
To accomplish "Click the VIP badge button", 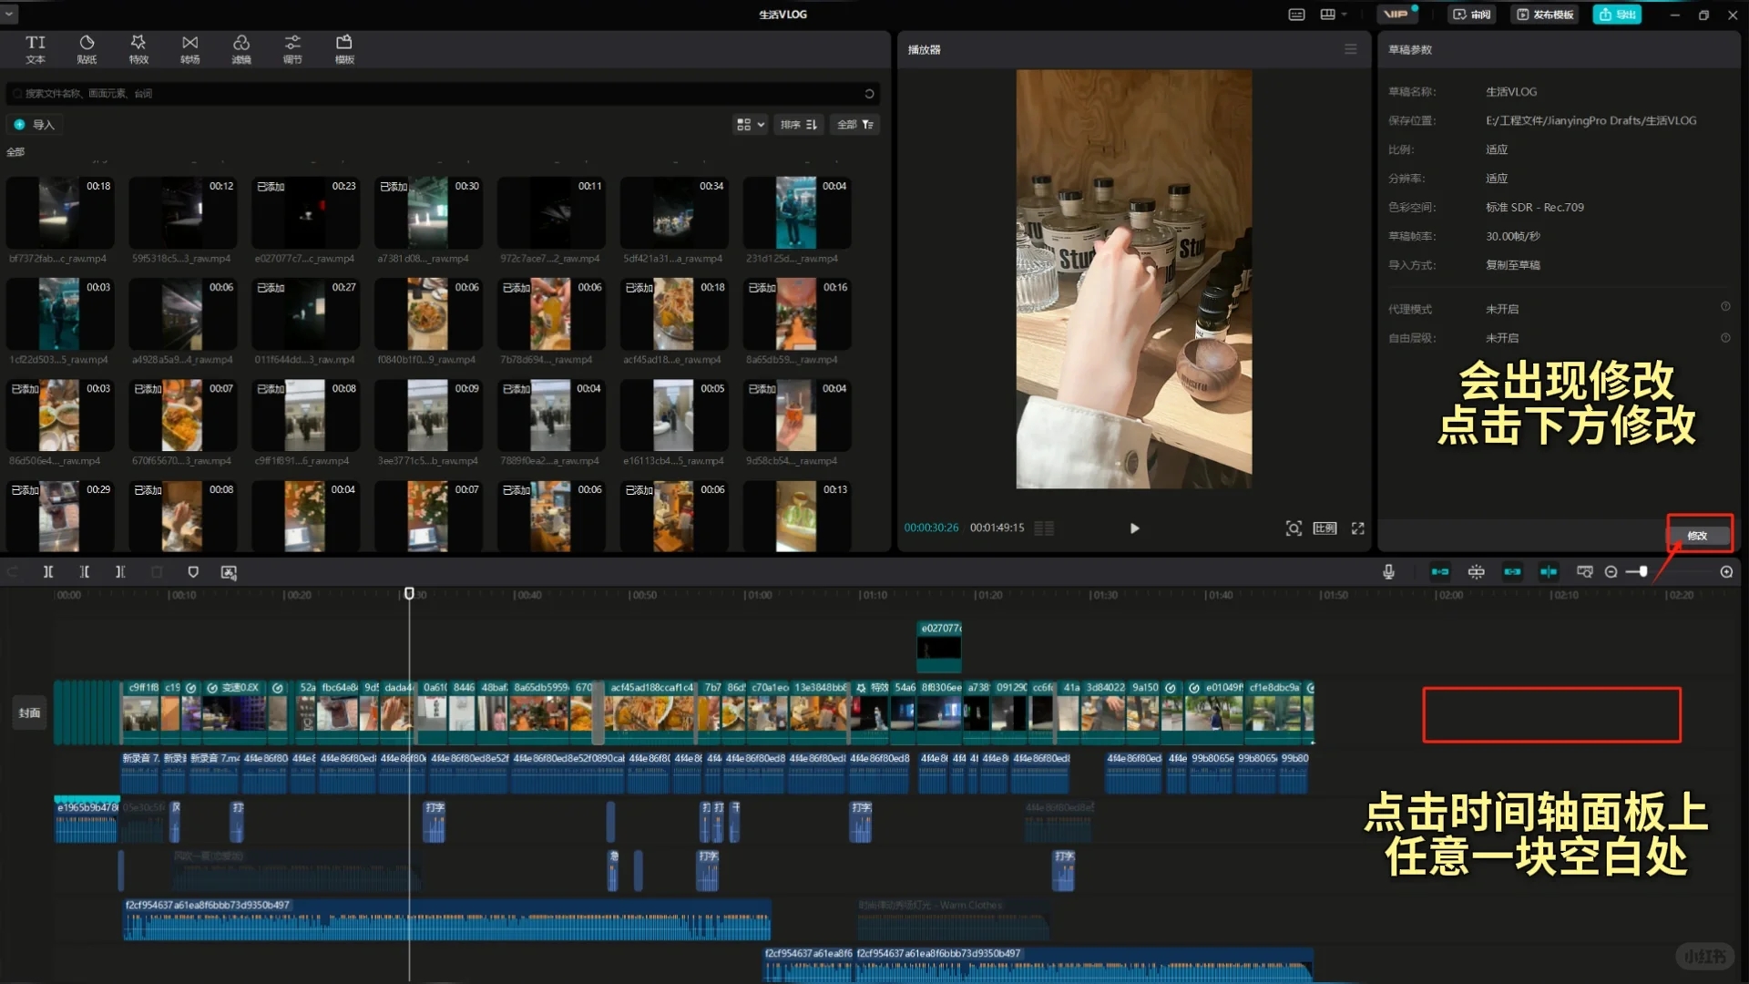I will point(1397,15).
